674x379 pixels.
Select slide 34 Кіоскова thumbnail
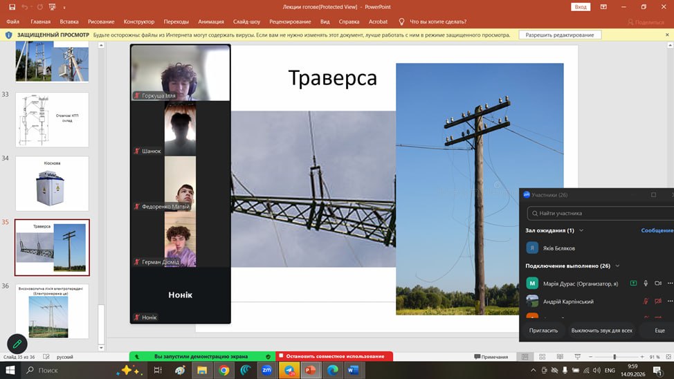coord(52,183)
